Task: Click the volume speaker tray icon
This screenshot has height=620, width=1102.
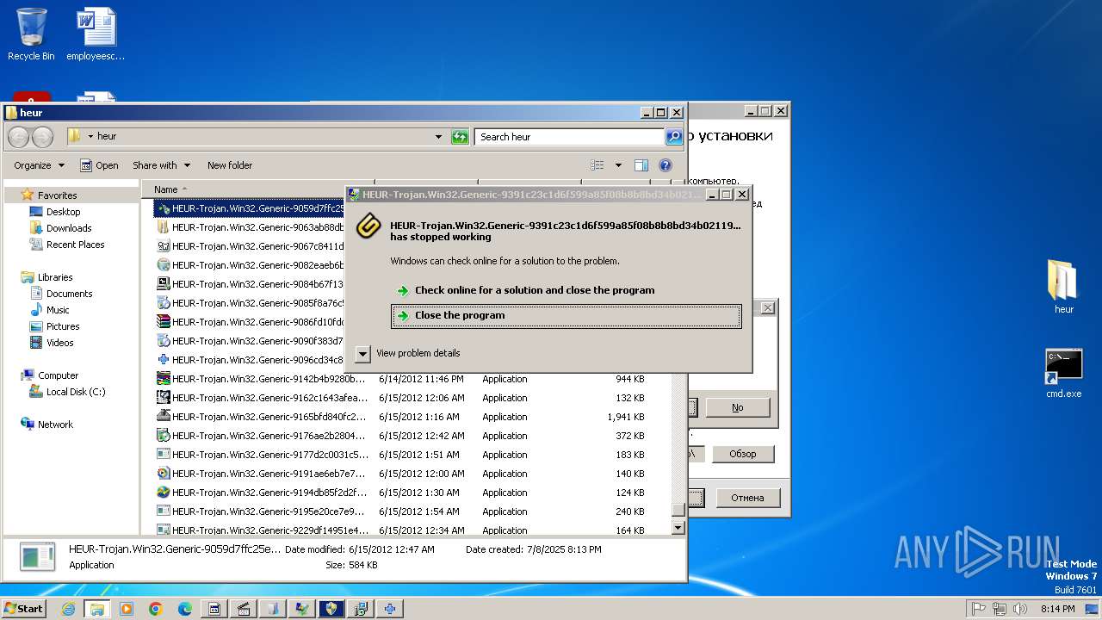Action: click(x=1019, y=609)
